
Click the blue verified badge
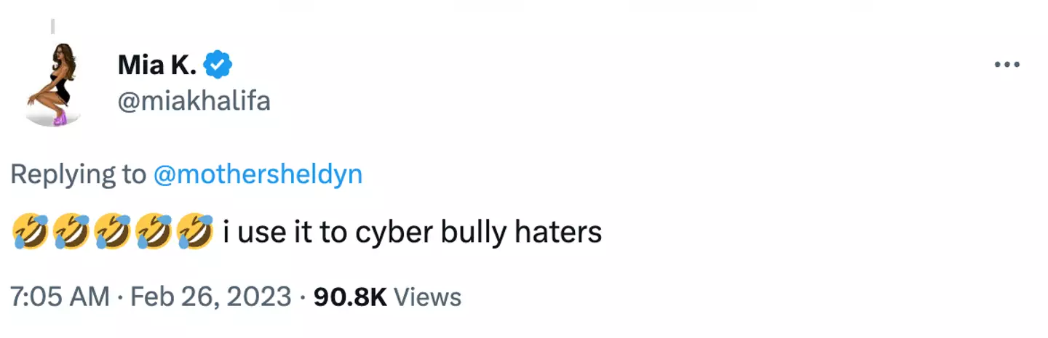tap(217, 65)
